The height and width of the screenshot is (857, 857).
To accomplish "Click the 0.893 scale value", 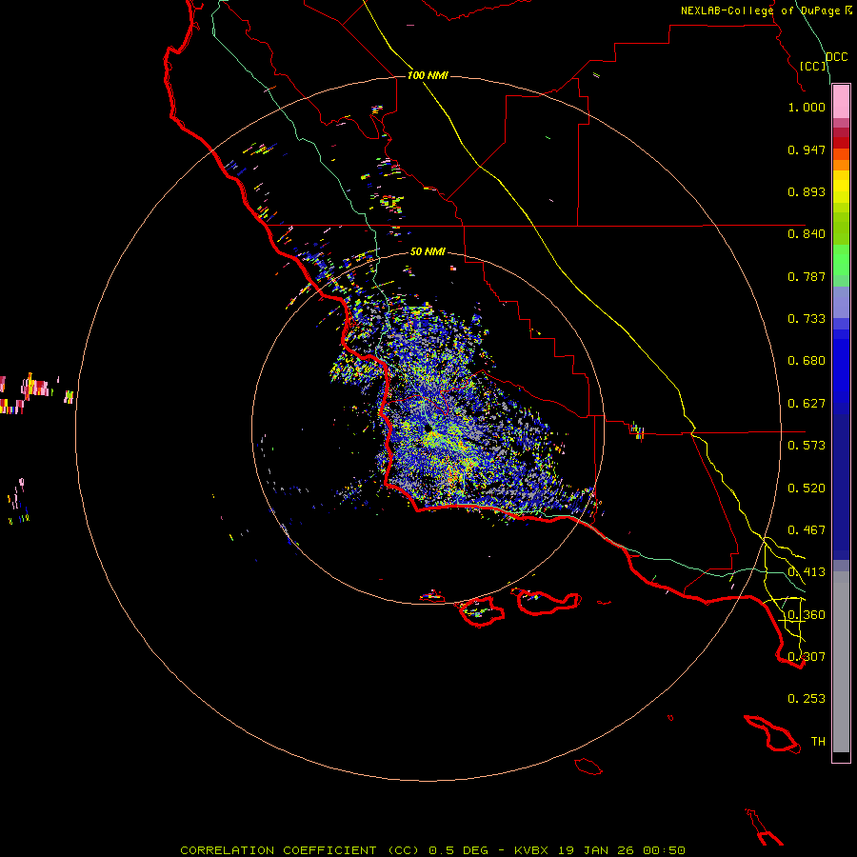I will pos(807,191).
